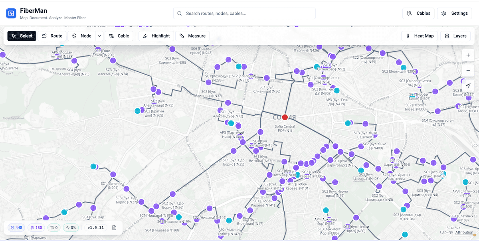Open the node count badge showing 445

16,227
